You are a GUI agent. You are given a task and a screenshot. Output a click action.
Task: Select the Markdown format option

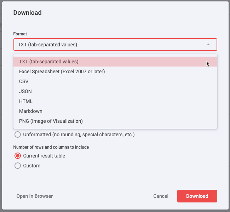[115, 111]
